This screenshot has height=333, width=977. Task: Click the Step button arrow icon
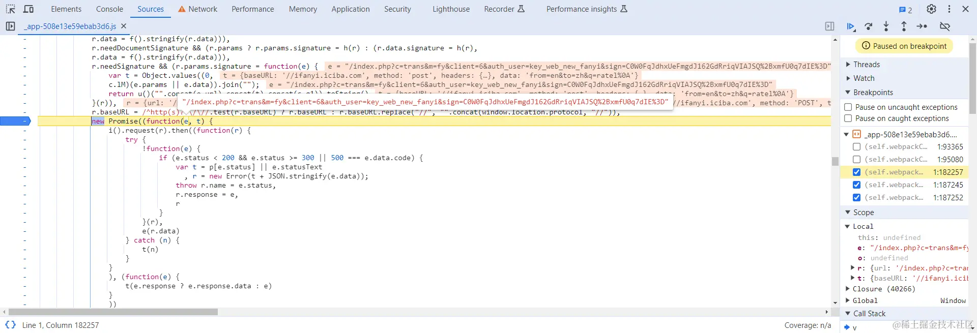pos(922,26)
